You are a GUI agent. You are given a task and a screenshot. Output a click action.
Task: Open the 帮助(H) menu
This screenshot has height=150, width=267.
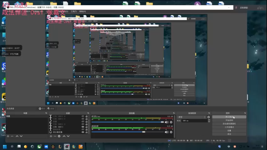pos(82,11)
